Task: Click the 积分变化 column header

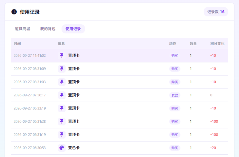Action: pyautogui.click(x=217, y=44)
